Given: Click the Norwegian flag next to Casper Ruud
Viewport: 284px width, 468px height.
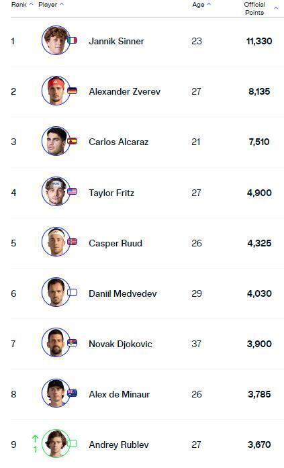Looking at the screenshot, I should click(73, 242).
